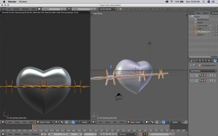Viewport: 218px width, 136px height.
Task: Open viewport shading selector in right viewport
Action: click(147, 122)
